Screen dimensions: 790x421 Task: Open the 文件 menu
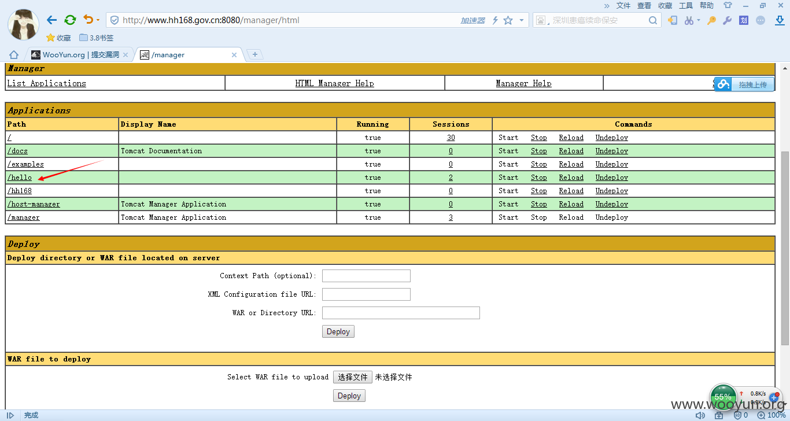coord(623,6)
